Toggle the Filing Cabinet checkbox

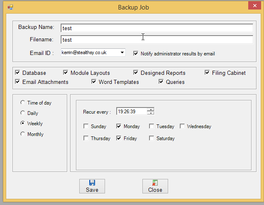(207, 73)
